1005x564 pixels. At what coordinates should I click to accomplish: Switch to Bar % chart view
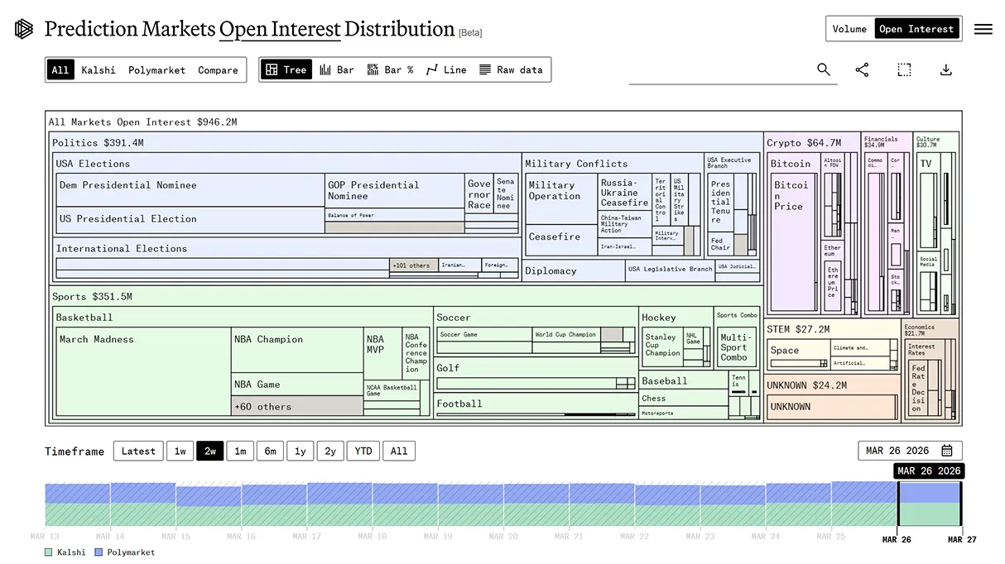coord(390,70)
